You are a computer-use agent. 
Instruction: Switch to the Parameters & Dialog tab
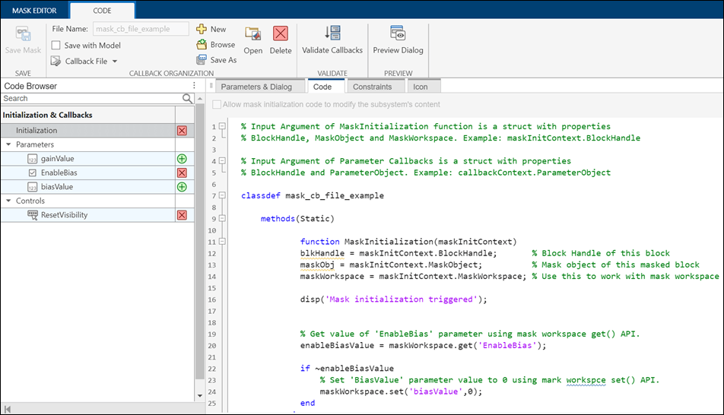point(256,87)
